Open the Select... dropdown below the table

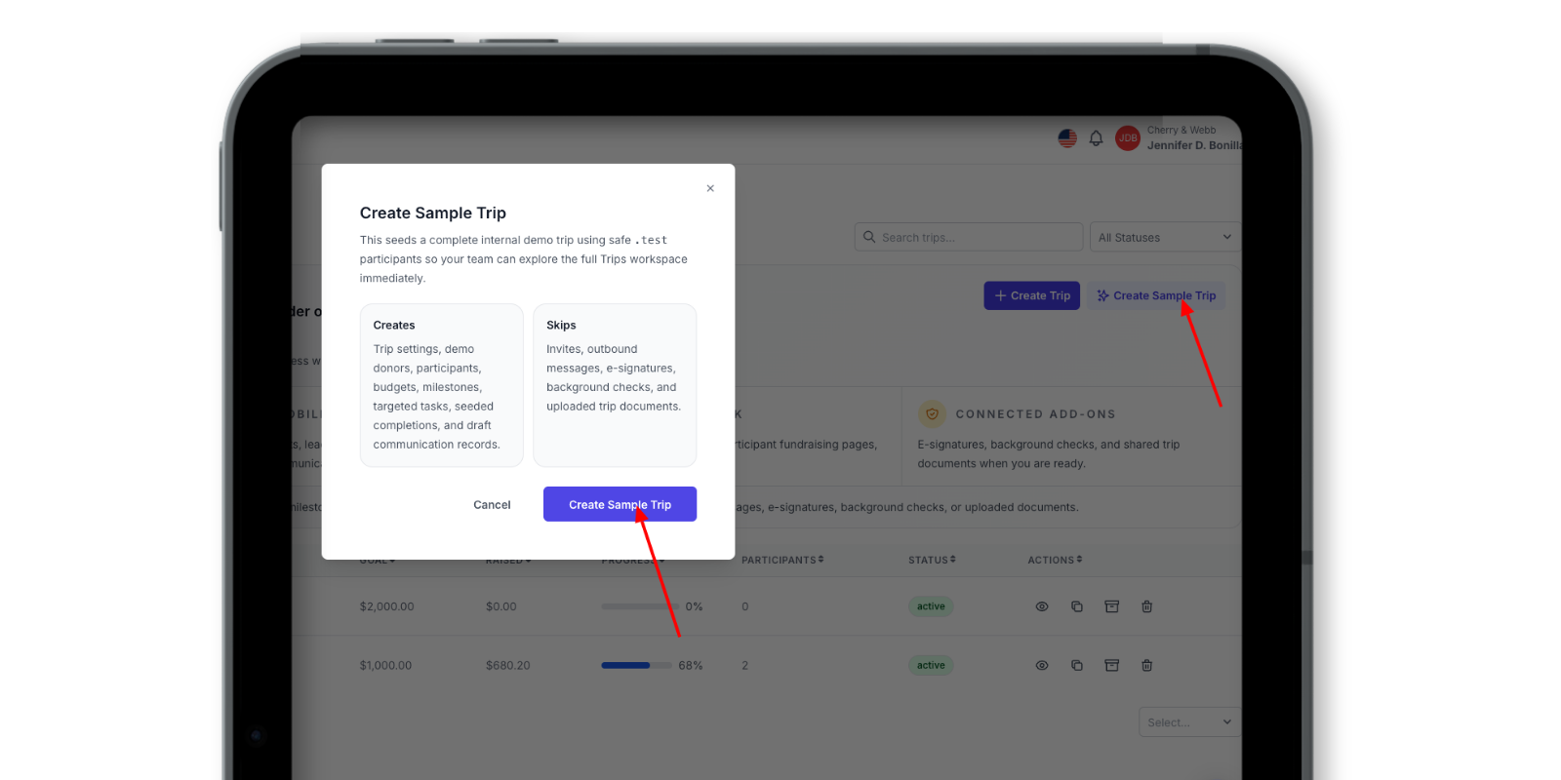[1189, 722]
